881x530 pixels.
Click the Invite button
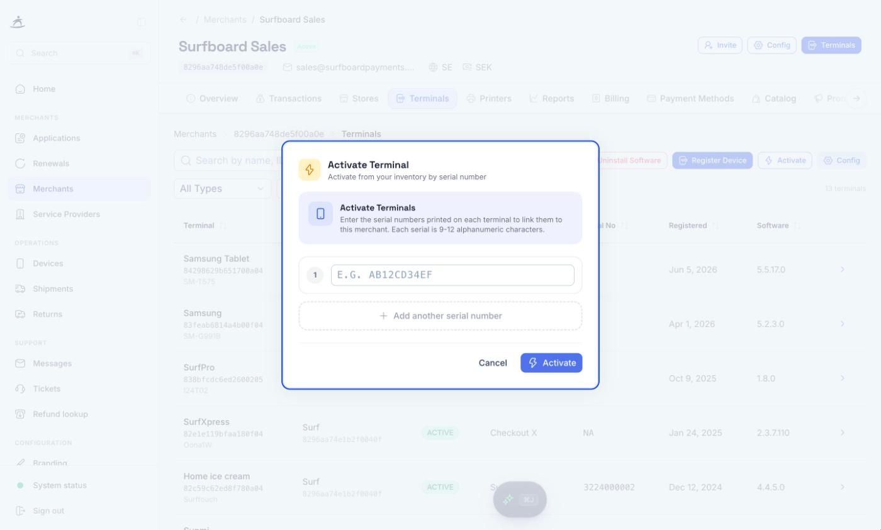[x=720, y=45]
